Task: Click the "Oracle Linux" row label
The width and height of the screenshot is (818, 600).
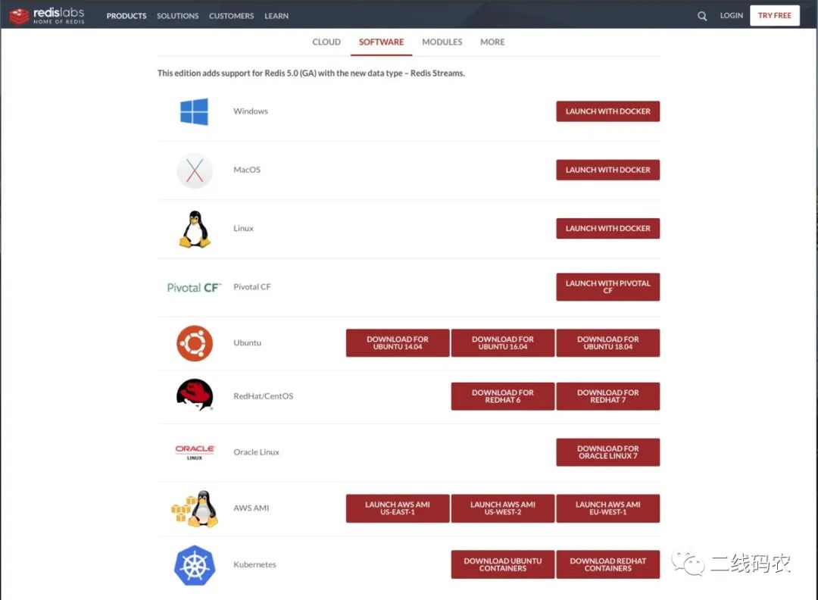Action: (256, 452)
